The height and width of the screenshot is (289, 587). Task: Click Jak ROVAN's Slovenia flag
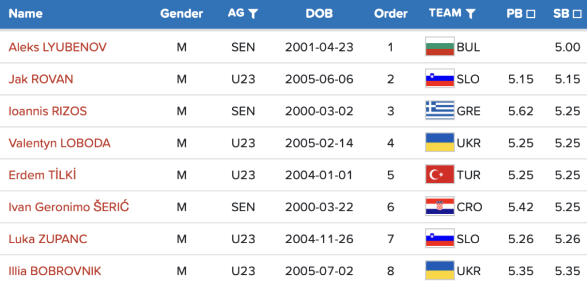pyautogui.click(x=440, y=79)
